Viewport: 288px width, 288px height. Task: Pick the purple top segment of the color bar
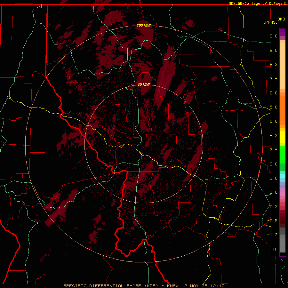[x=283, y=32]
